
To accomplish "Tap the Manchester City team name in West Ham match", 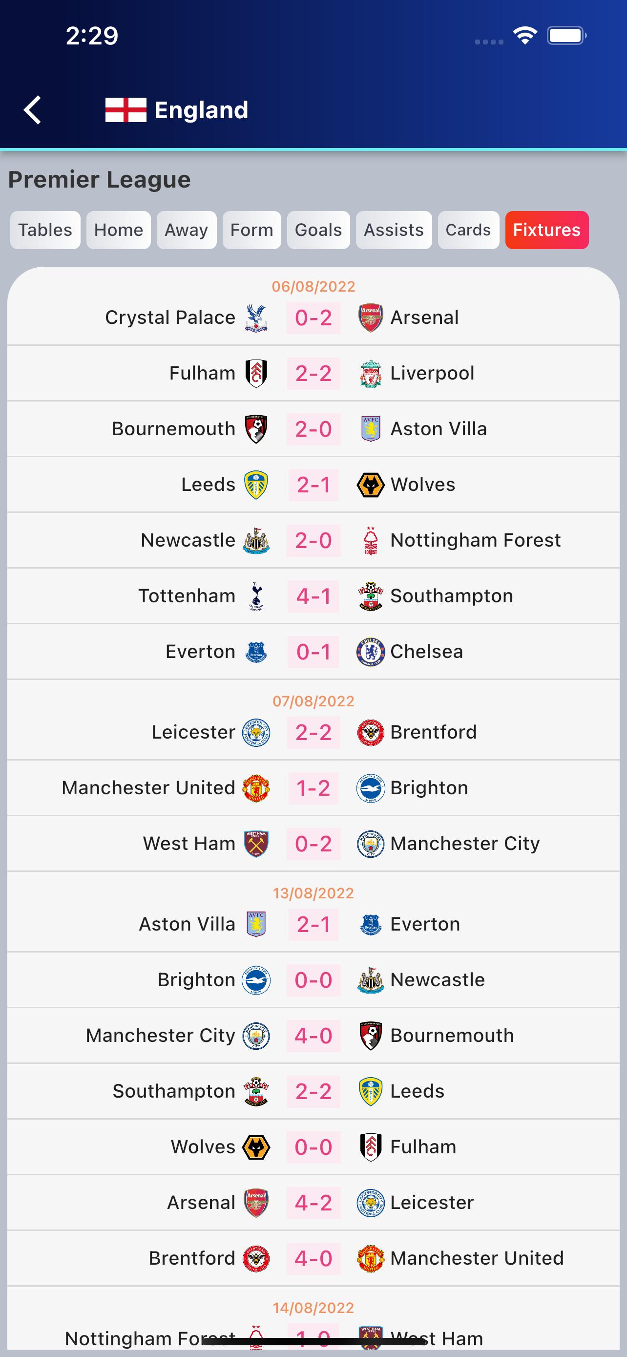I will [x=465, y=844].
